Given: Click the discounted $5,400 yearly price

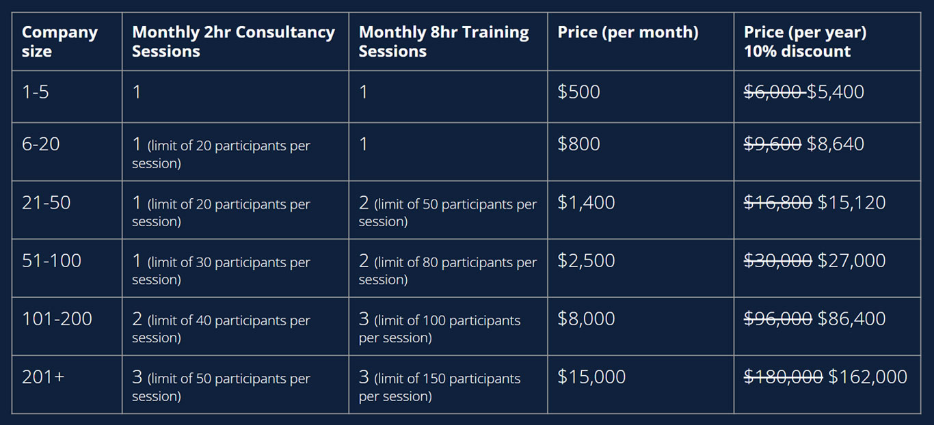Looking at the screenshot, I should [836, 92].
